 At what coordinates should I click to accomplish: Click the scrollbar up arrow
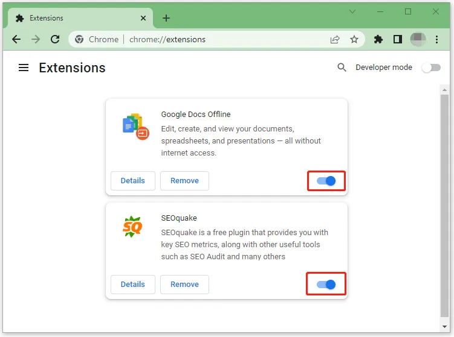(x=444, y=90)
